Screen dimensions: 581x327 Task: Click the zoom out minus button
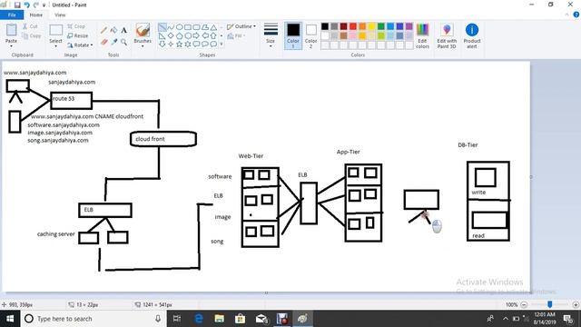coord(524,305)
